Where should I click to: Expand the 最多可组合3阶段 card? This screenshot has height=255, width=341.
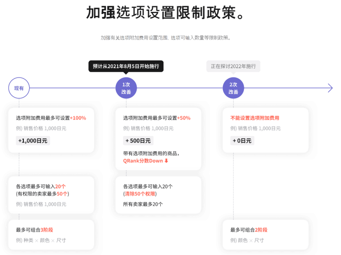(x=51, y=235)
